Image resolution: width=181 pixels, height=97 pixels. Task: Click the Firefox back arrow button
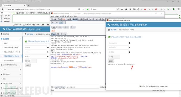point(2,9)
